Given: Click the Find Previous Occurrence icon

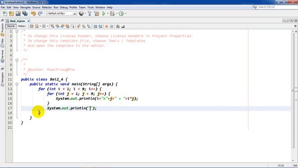Looking at the screenshot, I should [57, 26].
